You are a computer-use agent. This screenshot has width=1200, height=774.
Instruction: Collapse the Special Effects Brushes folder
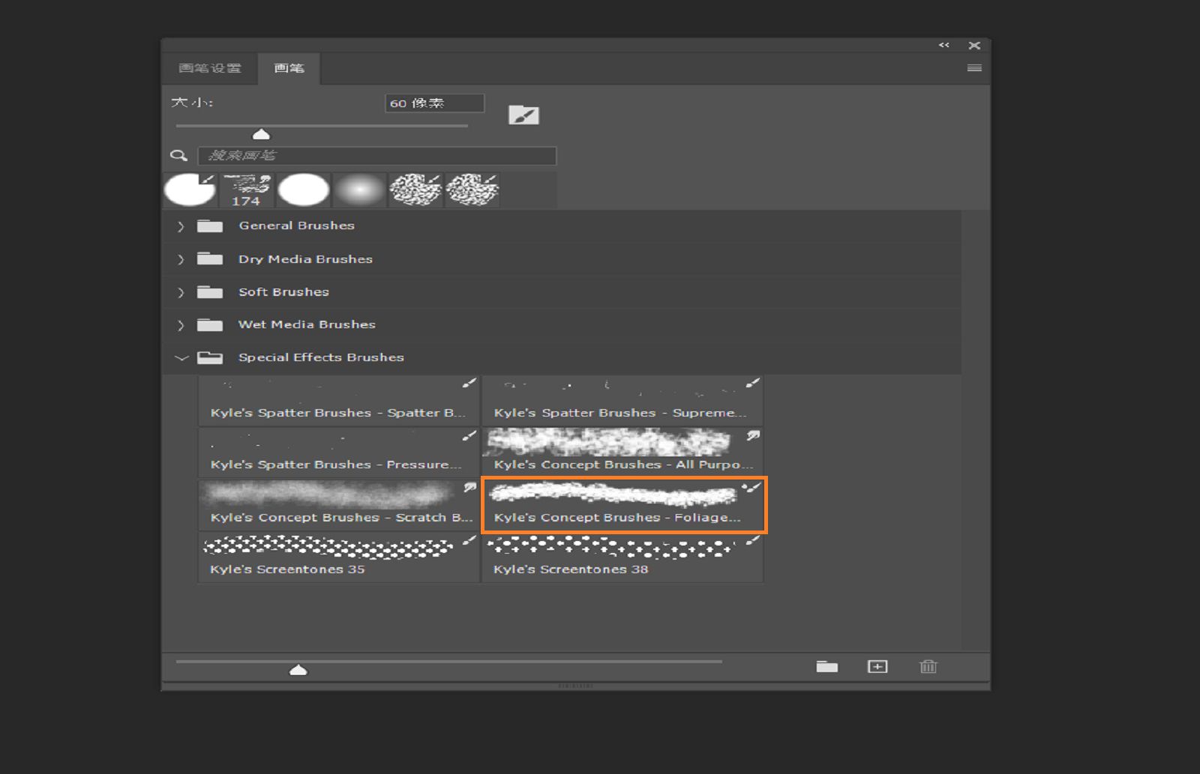pos(181,358)
